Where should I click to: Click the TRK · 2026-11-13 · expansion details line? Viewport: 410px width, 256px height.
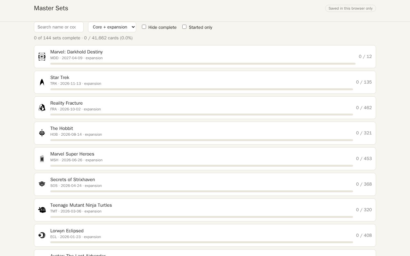[76, 84]
